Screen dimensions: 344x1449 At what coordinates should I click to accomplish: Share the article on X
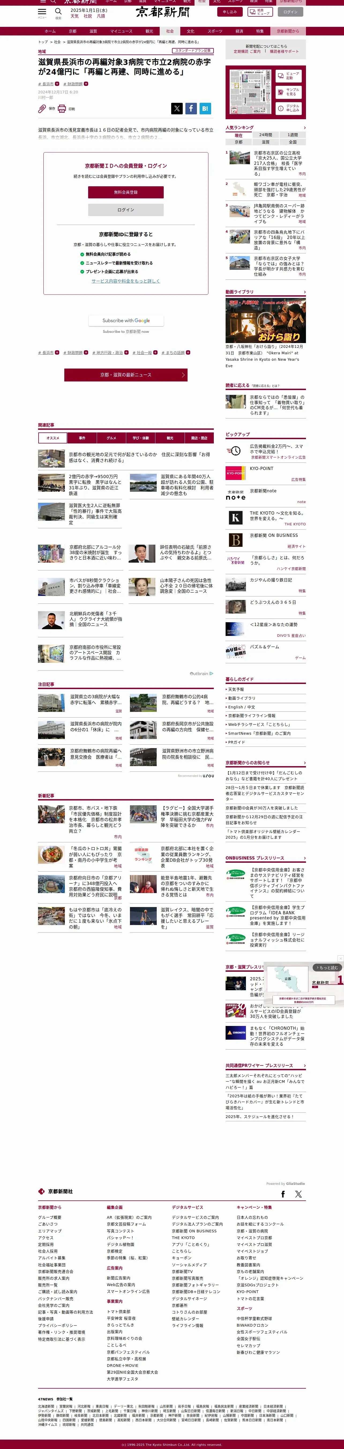pos(177,108)
